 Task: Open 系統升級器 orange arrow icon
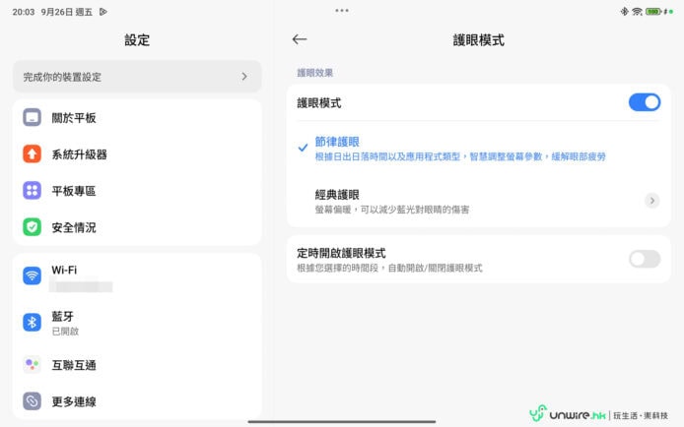point(33,154)
